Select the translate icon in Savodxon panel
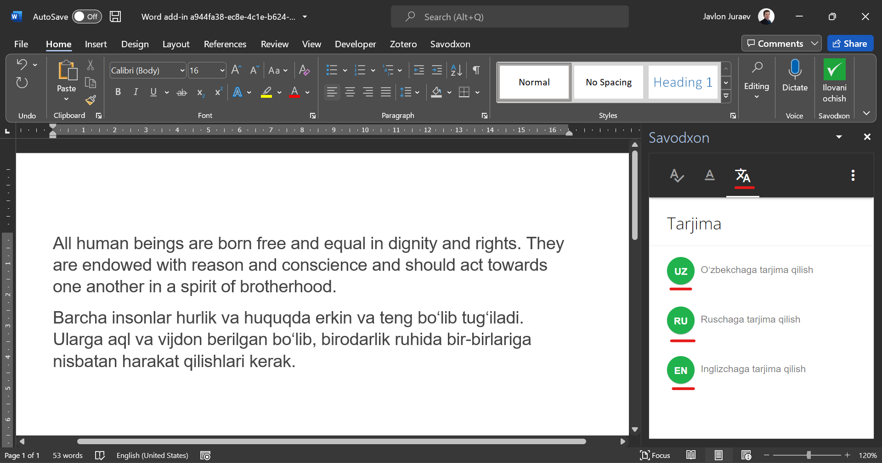 742,175
